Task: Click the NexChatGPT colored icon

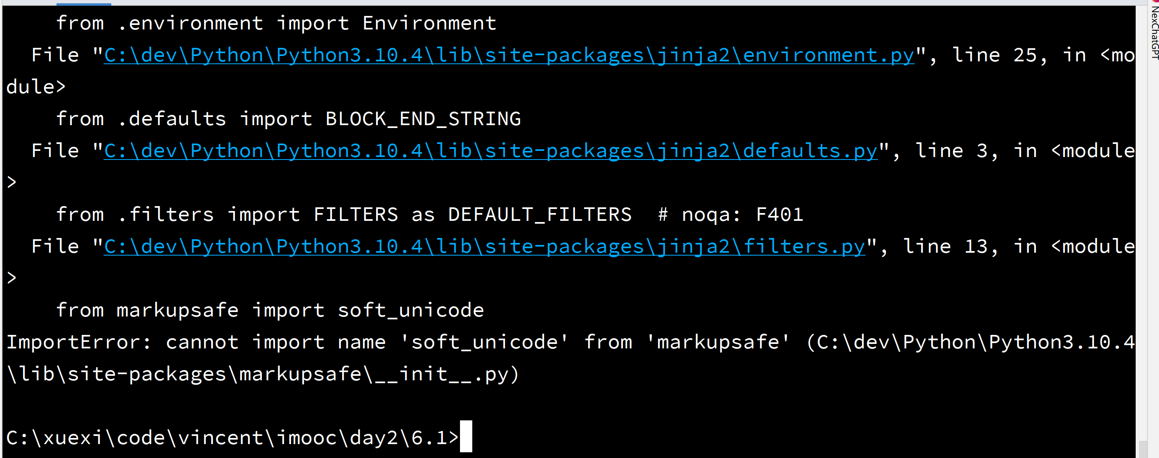Action: [1154, 2]
